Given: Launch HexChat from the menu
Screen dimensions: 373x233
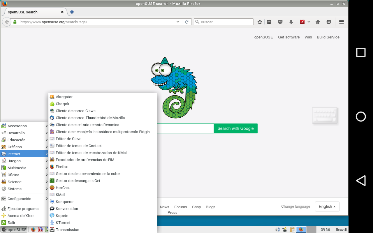Looking at the screenshot, I should (x=103, y=188).
